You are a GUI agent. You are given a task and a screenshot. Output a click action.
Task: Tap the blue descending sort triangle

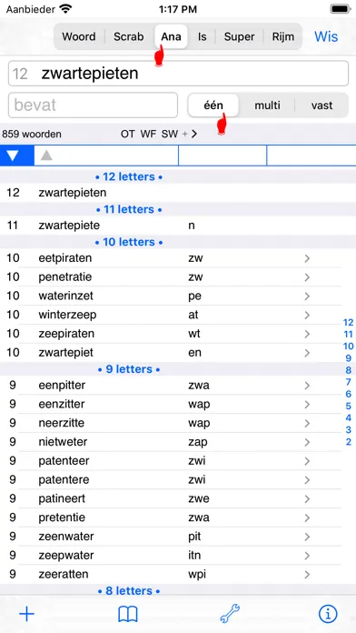(x=13, y=156)
